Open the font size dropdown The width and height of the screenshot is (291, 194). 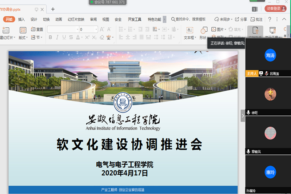(x=96, y=29)
